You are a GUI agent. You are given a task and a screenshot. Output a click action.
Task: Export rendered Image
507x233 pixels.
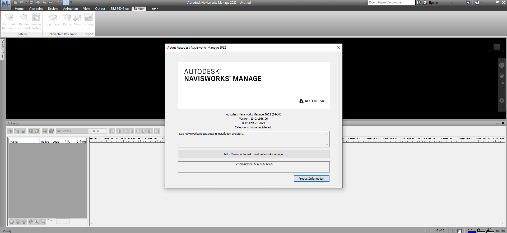coord(89,20)
